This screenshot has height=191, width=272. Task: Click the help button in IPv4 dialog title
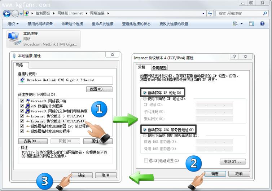pos(234,57)
